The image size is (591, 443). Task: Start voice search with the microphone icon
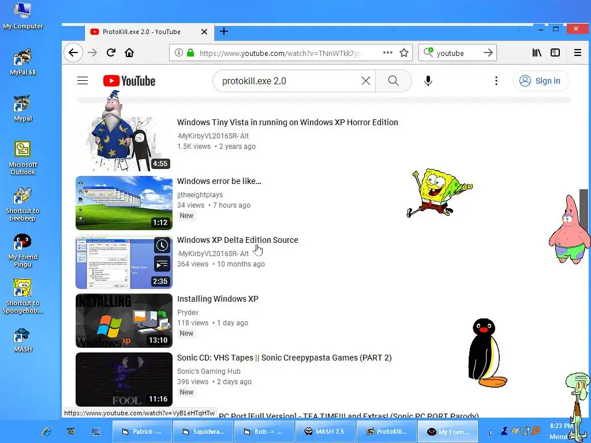(x=428, y=81)
